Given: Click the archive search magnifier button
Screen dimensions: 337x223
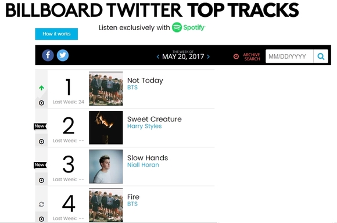Looking at the screenshot, I should click(321, 56).
